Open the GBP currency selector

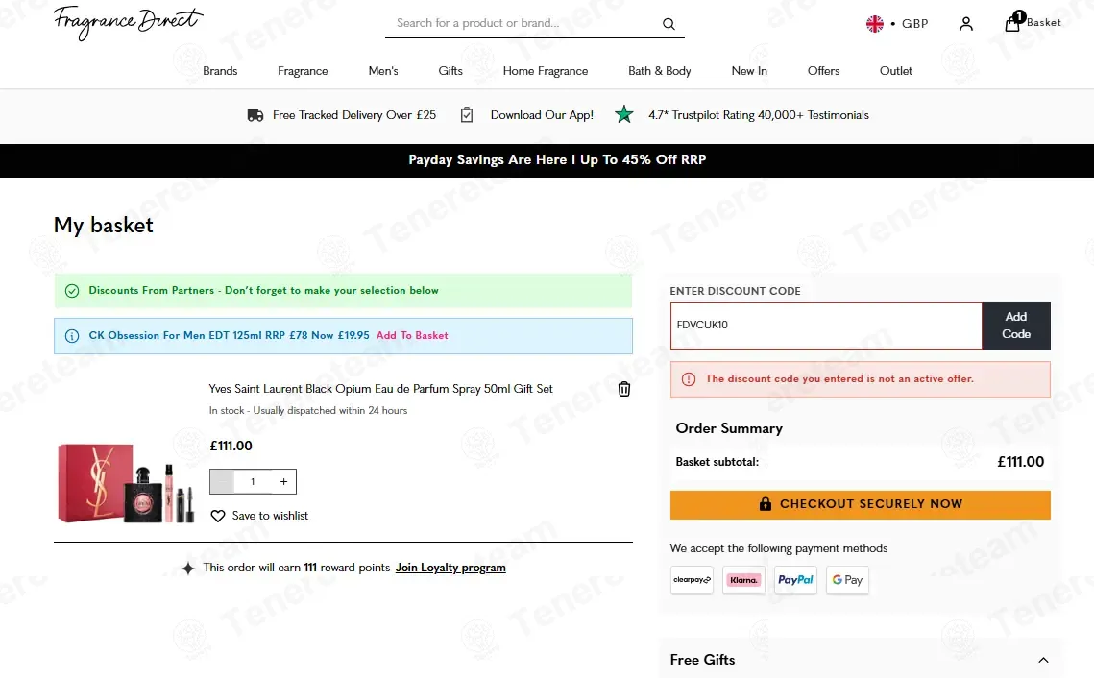914,24
